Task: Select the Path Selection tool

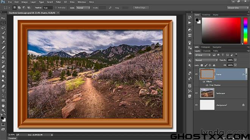Action: point(3,96)
